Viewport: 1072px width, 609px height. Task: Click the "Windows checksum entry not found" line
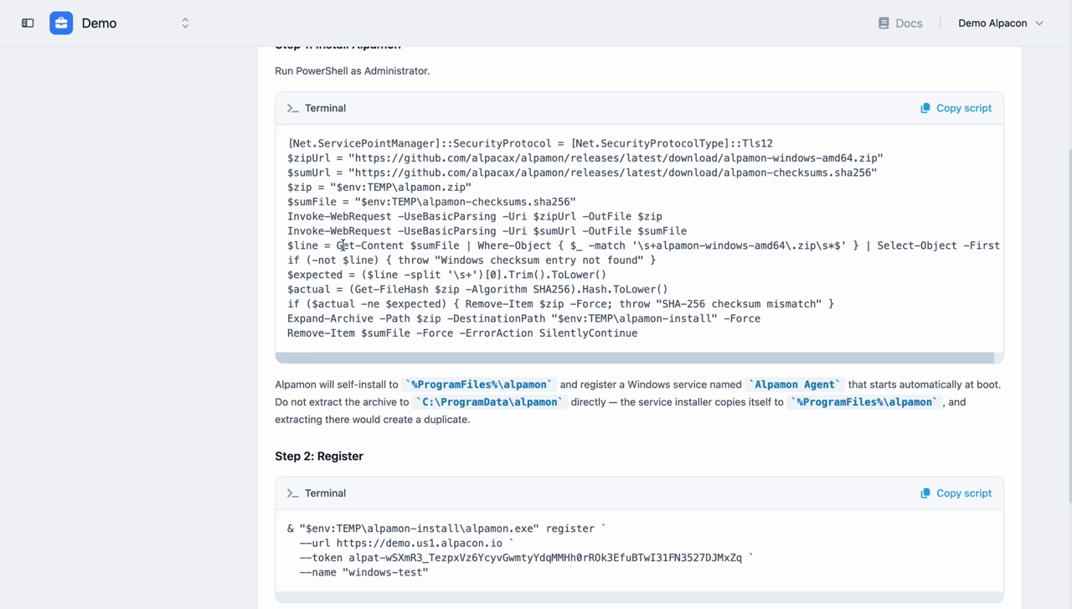(x=472, y=260)
